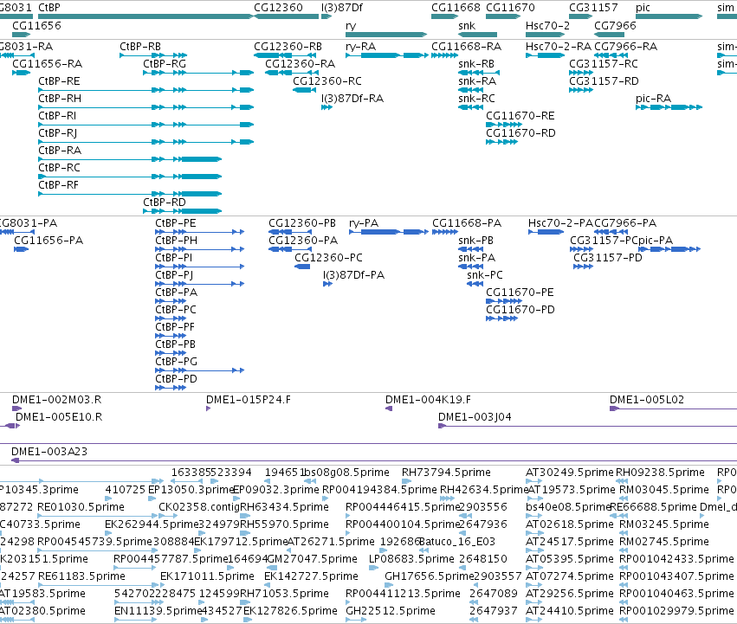Select CtBP-RH transcript label
The image size is (737, 624).
[60, 99]
